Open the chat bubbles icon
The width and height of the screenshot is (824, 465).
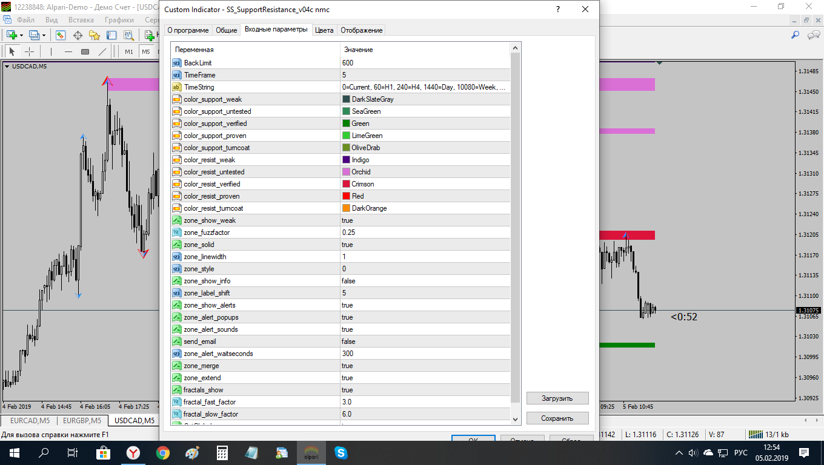tap(814, 35)
